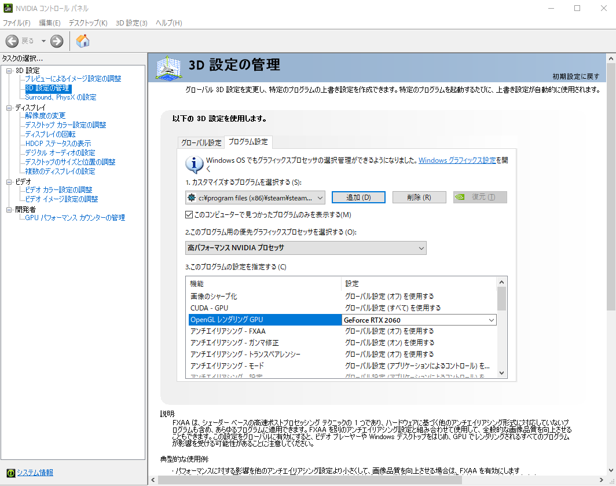Click the blue info icon
Screen dimensions: 616x486
coord(194,165)
